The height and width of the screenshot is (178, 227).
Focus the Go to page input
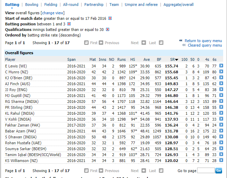tap(206, 170)
